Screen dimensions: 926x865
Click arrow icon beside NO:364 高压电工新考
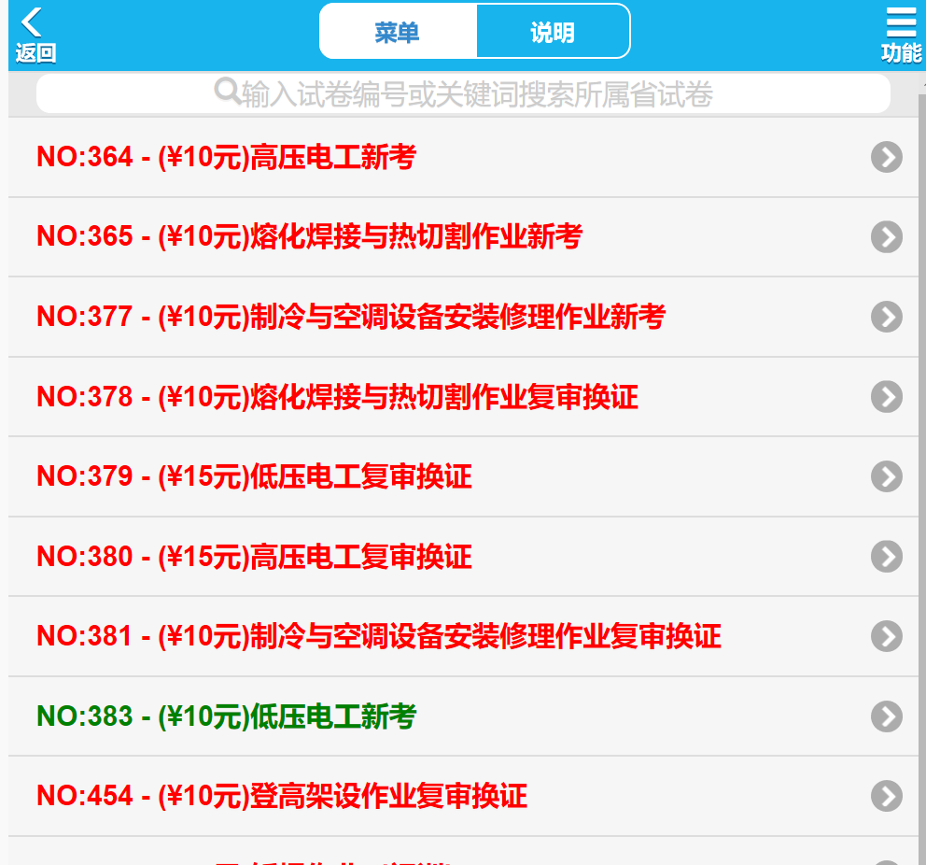[x=886, y=158]
